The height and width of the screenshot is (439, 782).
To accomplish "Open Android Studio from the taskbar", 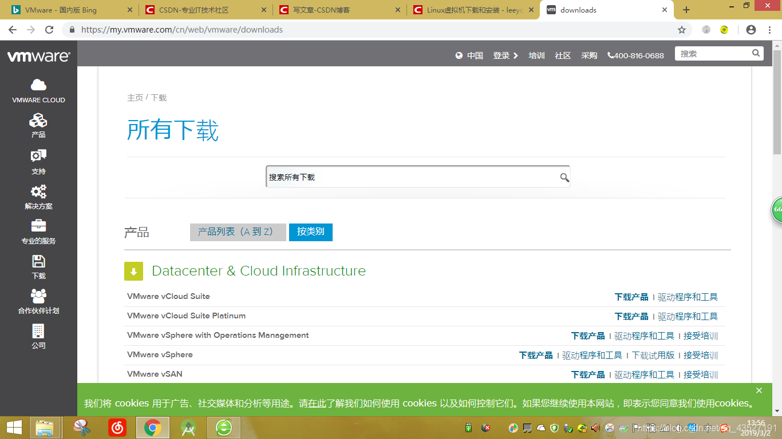I will (188, 428).
